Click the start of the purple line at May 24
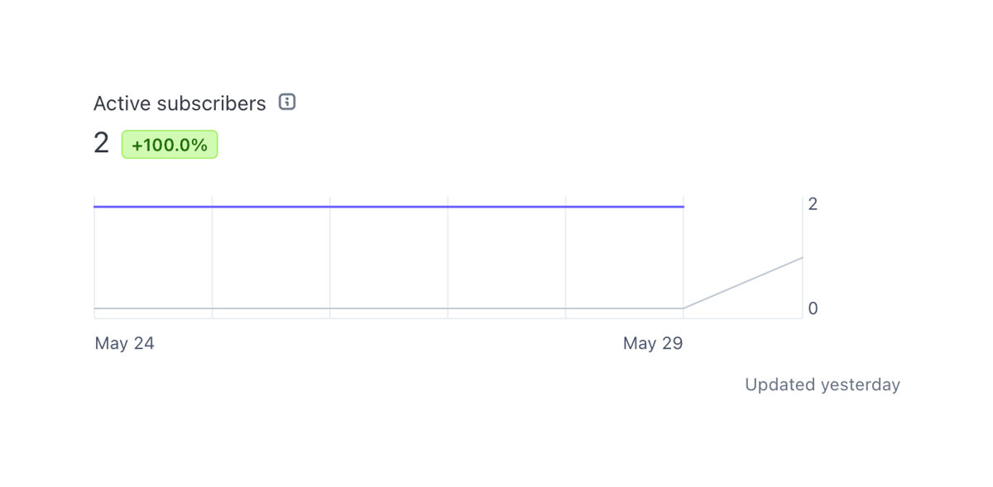The height and width of the screenshot is (487, 993). point(95,206)
